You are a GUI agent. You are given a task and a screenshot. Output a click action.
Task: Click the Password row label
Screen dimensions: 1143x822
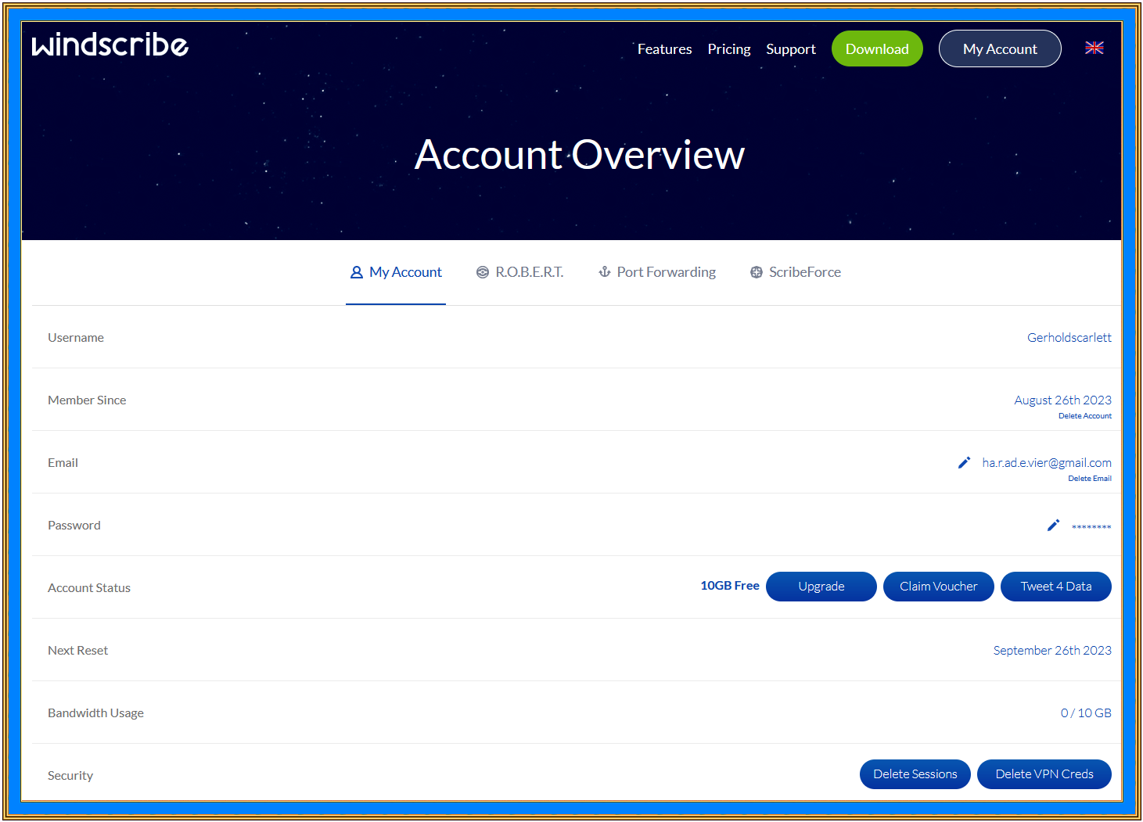tap(74, 526)
